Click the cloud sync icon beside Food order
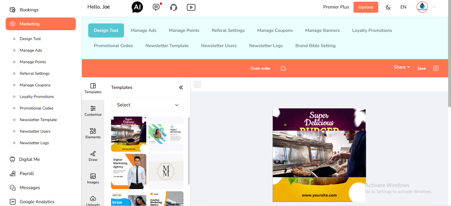Image resolution: width=451 pixels, height=206 pixels. tap(283, 68)
